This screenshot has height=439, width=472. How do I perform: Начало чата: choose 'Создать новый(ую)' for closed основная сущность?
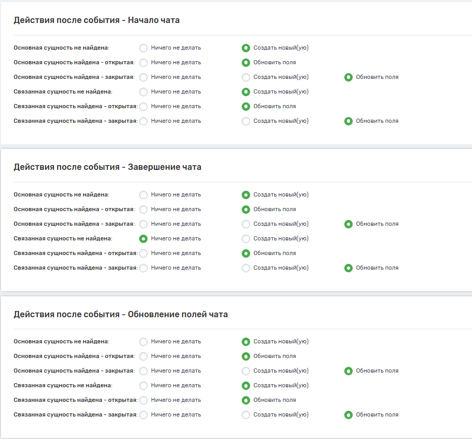click(246, 77)
